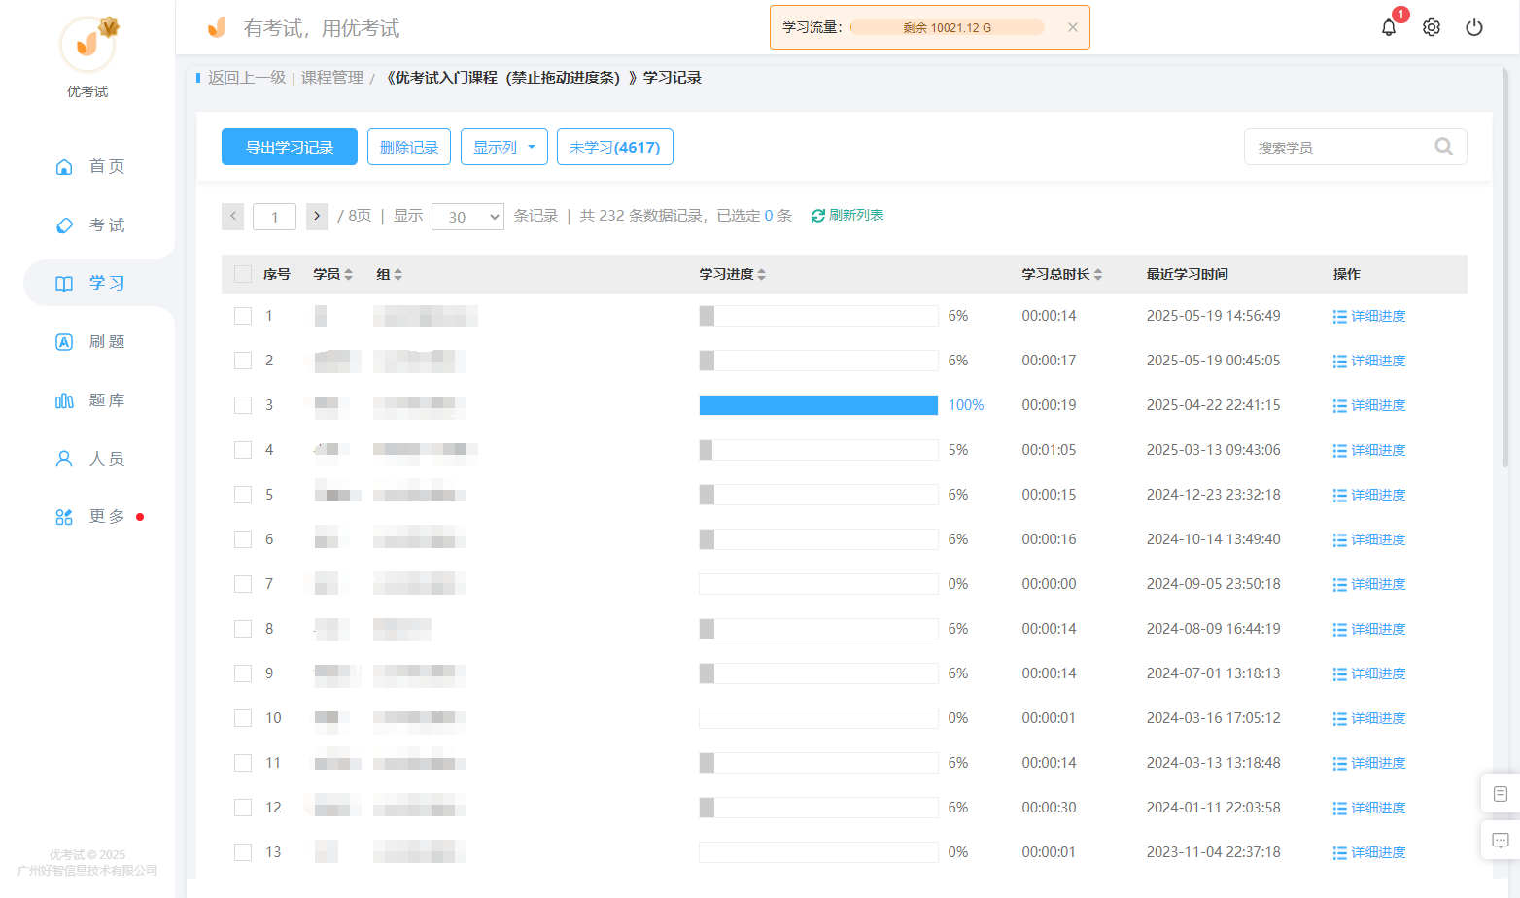
Task: Click duration 00:01:05 in row 4
Action: point(1049,450)
